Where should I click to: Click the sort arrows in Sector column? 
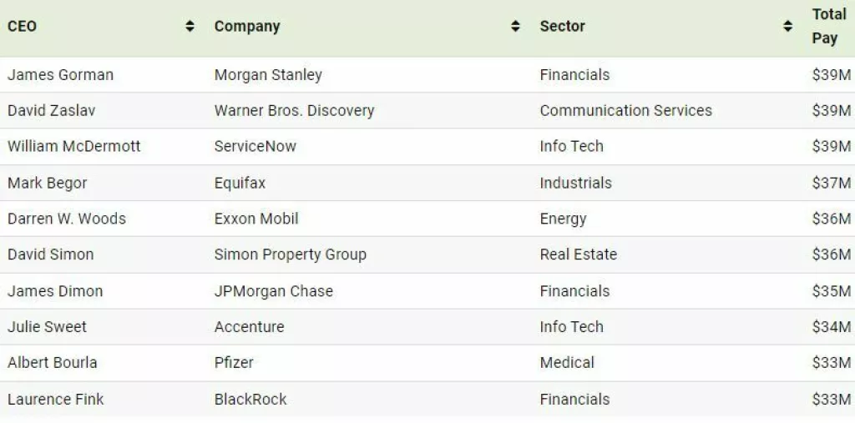(x=787, y=27)
